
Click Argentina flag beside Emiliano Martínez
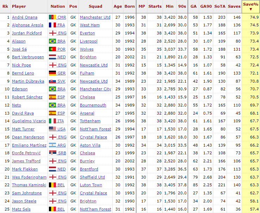point(52,145)
